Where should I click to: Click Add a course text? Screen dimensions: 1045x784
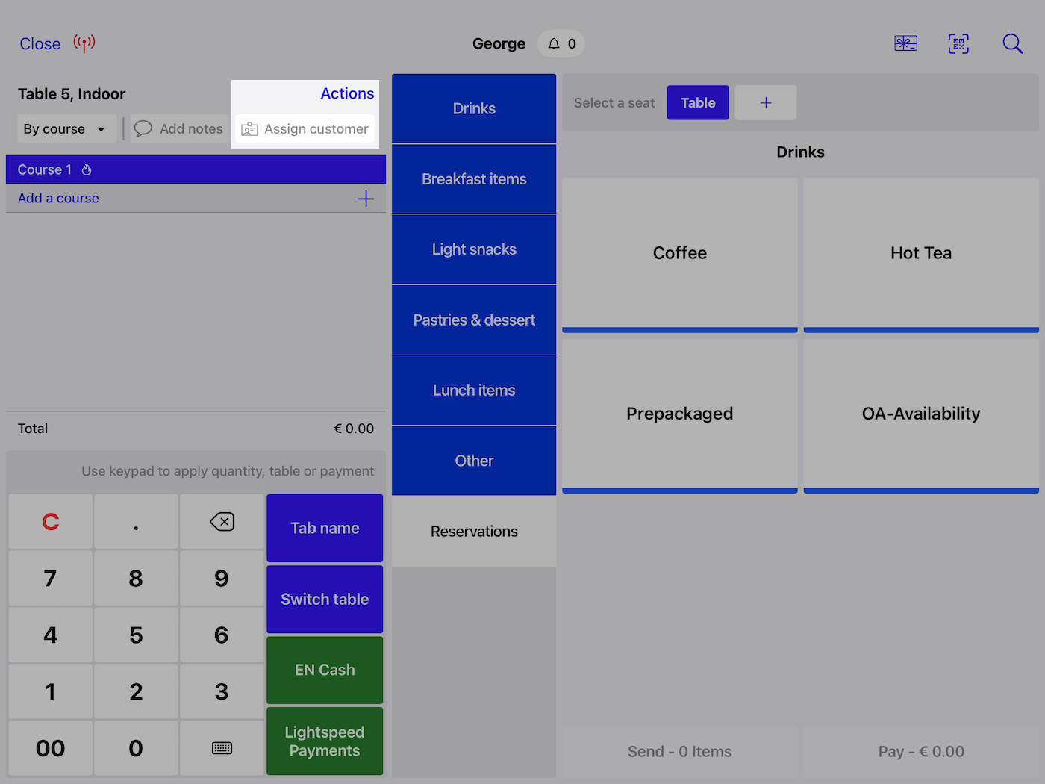pyautogui.click(x=58, y=199)
